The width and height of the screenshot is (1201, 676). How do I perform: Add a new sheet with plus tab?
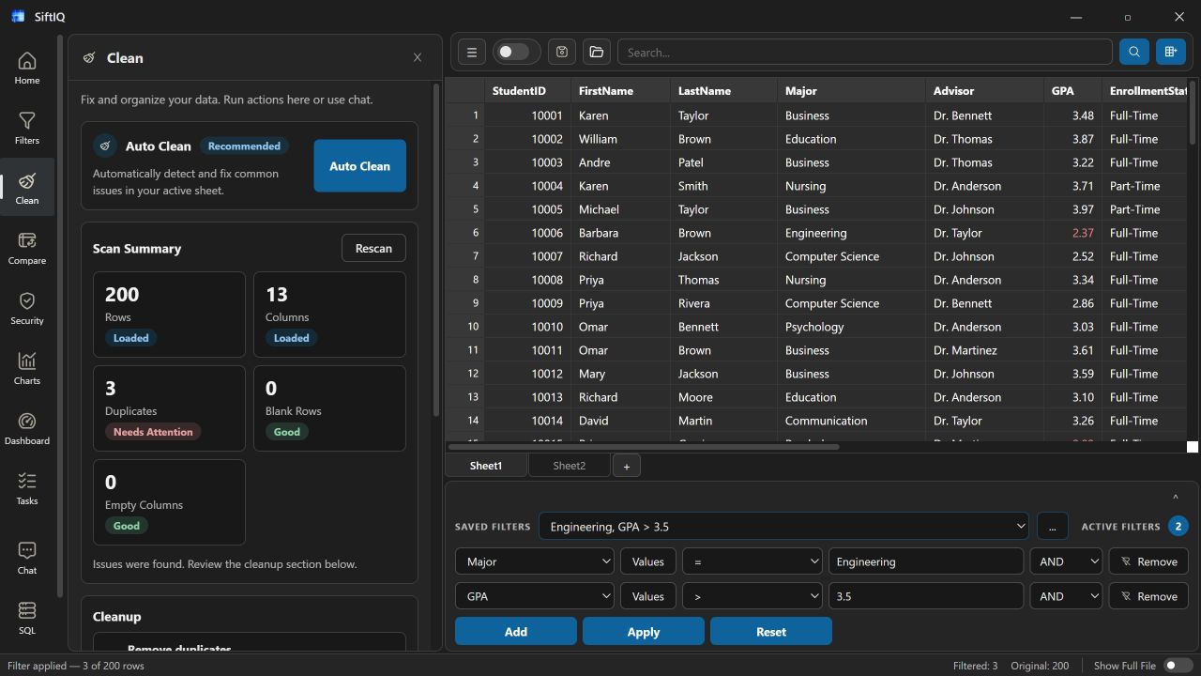pos(627,465)
